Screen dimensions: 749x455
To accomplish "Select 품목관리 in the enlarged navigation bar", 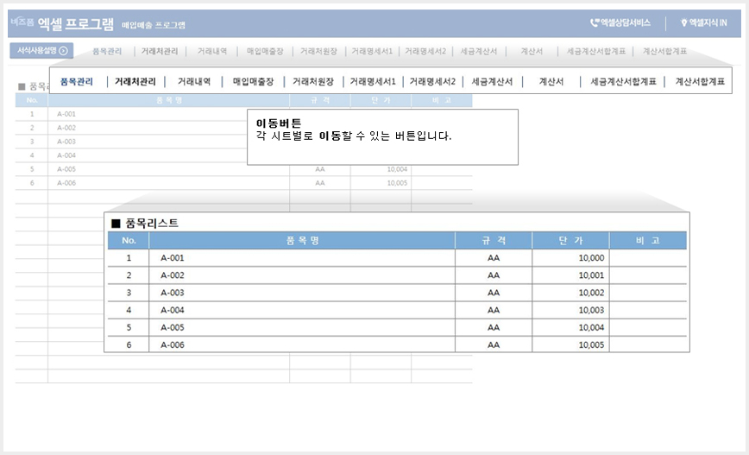I will [77, 82].
